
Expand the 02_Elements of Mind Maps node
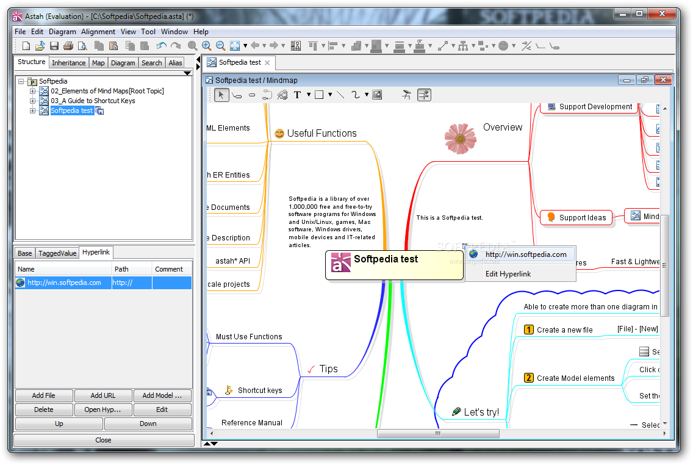(33, 91)
